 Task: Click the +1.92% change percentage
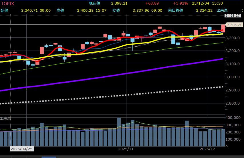[x=180, y=3]
